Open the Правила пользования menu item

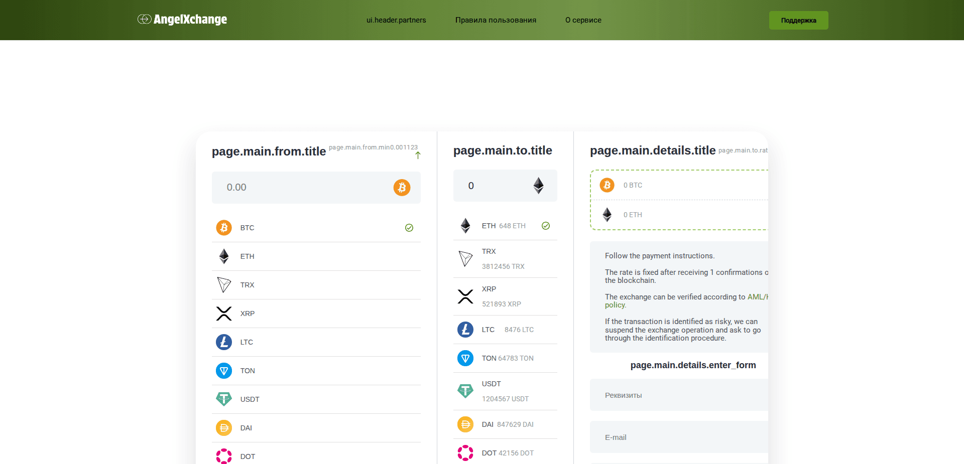(495, 20)
